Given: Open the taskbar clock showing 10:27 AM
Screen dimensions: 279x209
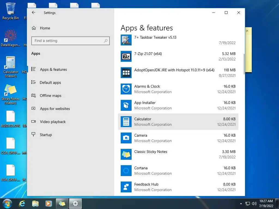Looking at the screenshot, I should point(266,204).
